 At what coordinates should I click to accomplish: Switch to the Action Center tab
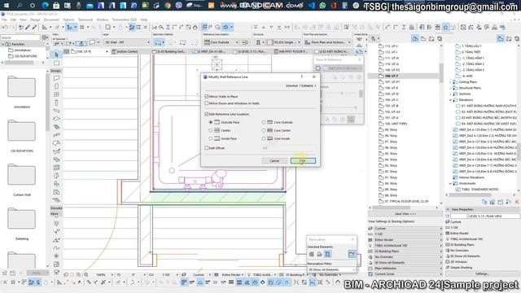[127, 51]
